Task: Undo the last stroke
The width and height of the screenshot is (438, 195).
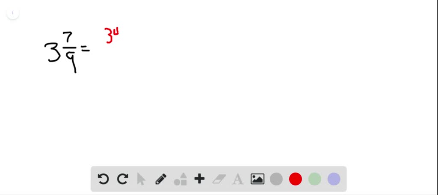Action: 104,179
